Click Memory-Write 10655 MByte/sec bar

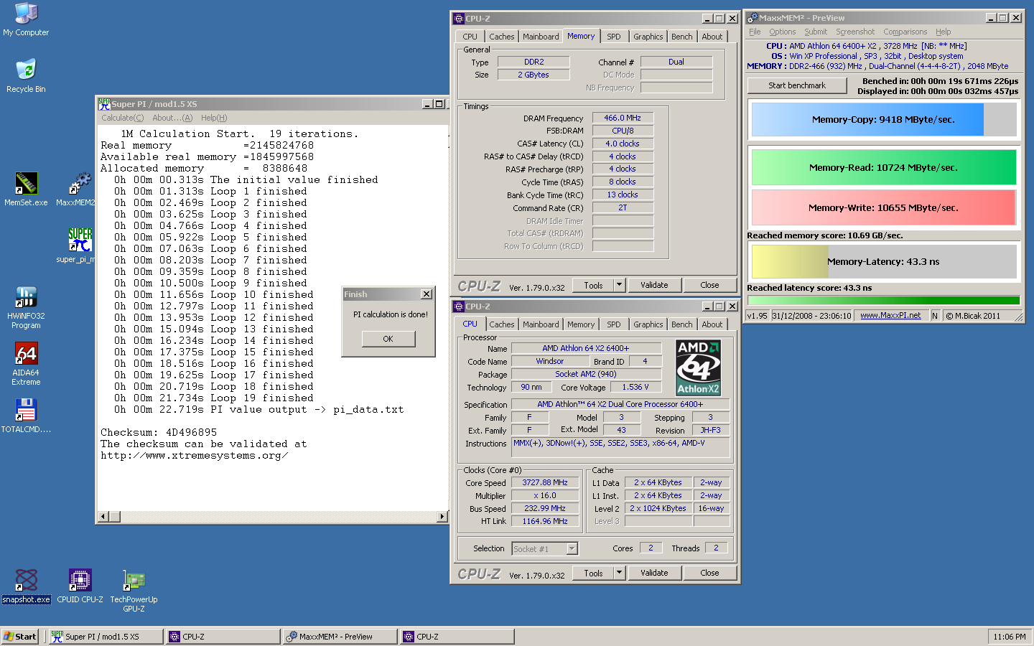pyautogui.click(x=884, y=208)
